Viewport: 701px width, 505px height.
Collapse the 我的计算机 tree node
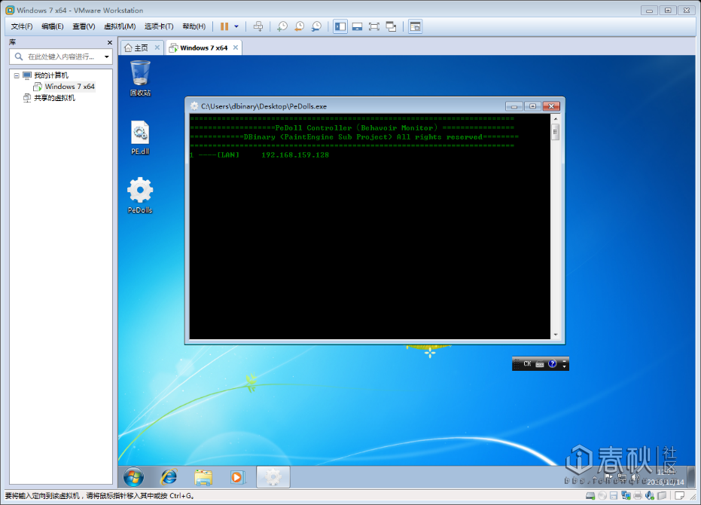coord(17,75)
